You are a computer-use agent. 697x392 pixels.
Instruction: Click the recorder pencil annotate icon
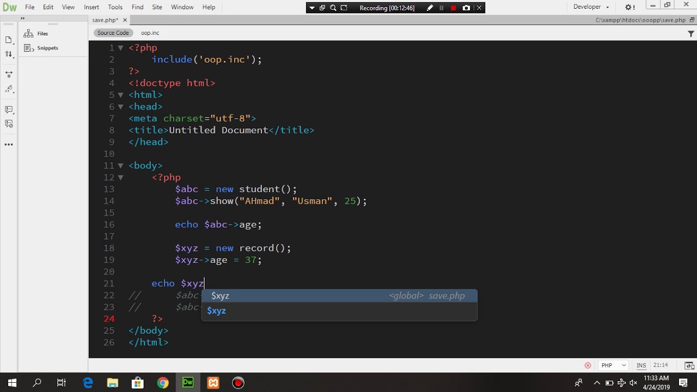coord(430,8)
